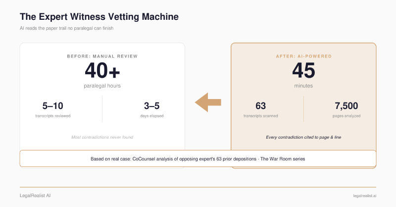Click the 'pages analyzed' caption
The height and width of the screenshot is (207, 396).
(346, 116)
